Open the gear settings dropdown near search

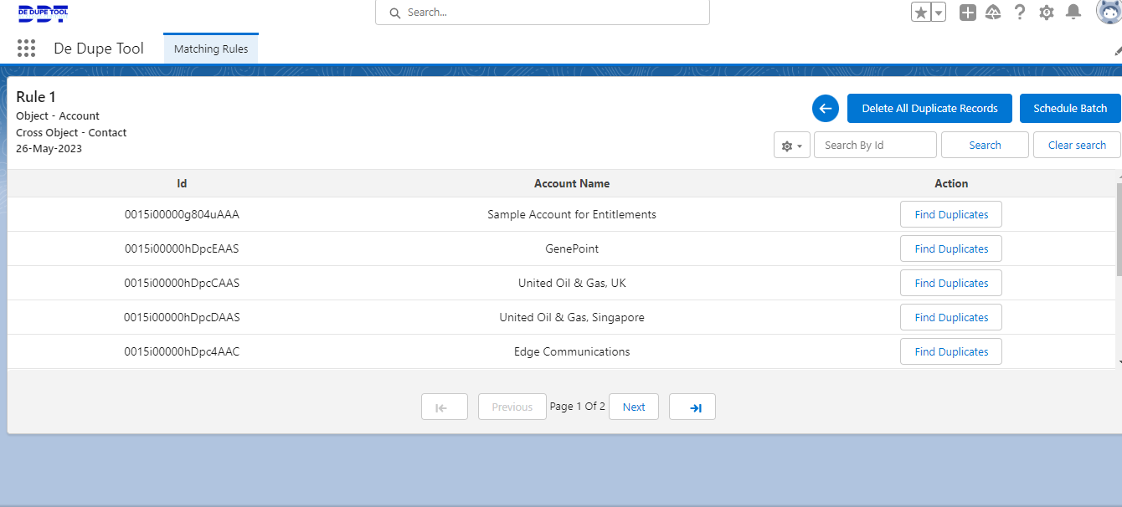pyautogui.click(x=791, y=146)
